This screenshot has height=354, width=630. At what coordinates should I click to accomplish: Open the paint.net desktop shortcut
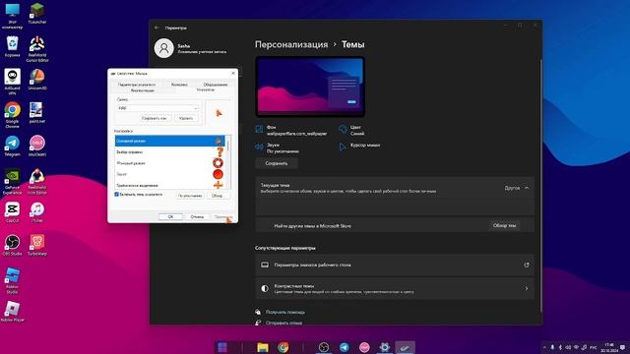pos(37,112)
